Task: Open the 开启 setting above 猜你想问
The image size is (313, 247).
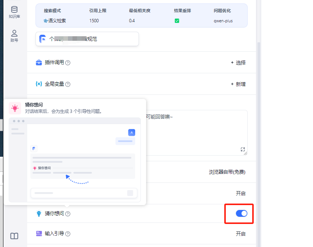Action: pos(241,193)
